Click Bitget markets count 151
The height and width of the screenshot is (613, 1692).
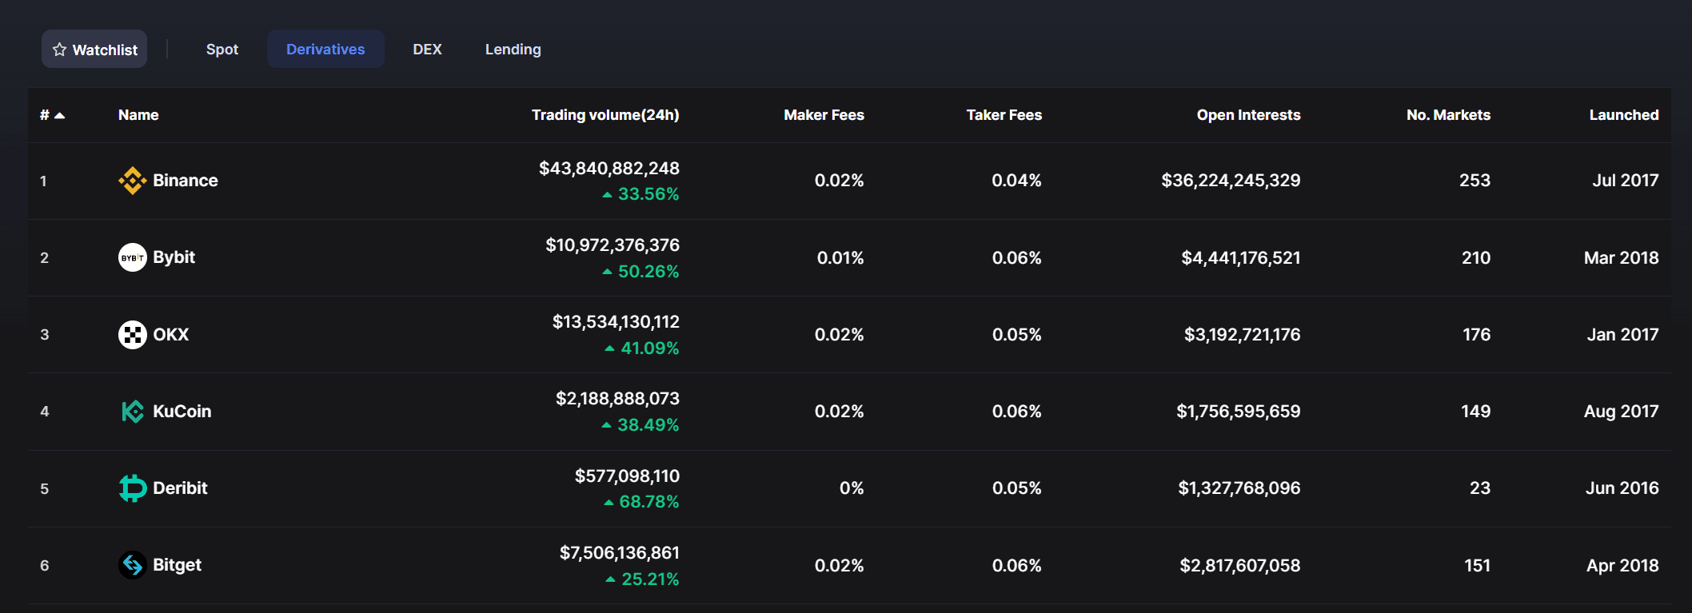[1478, 566]
